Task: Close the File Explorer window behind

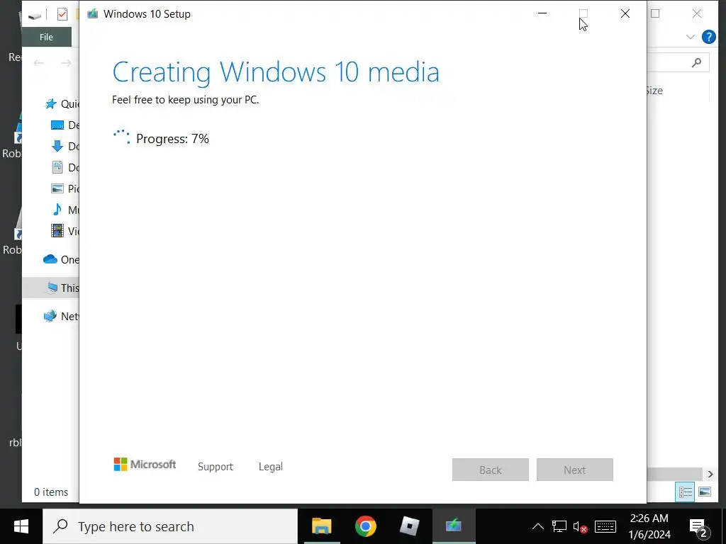Action: pos(697,13)
